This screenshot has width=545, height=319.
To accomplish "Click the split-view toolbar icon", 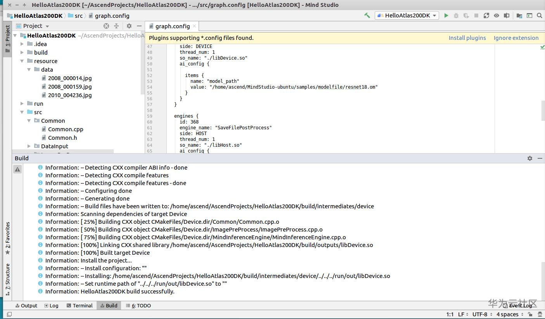I will (x=507, y=15).
